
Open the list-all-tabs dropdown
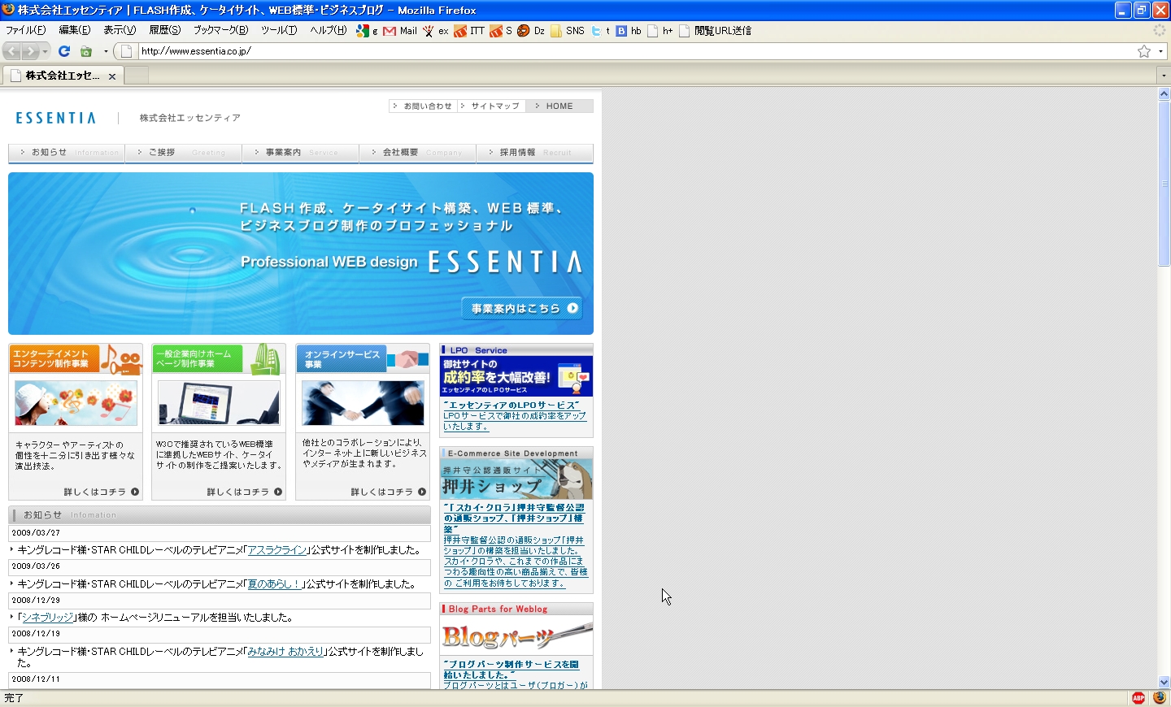tap(1164, 76)
